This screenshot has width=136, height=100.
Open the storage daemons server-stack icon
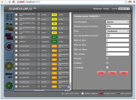pos(9,17)
